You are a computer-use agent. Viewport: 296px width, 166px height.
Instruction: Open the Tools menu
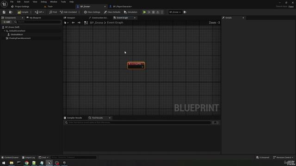point(63,2)
